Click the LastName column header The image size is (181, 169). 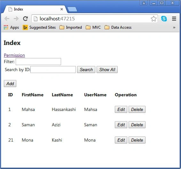tap(62, 95)
